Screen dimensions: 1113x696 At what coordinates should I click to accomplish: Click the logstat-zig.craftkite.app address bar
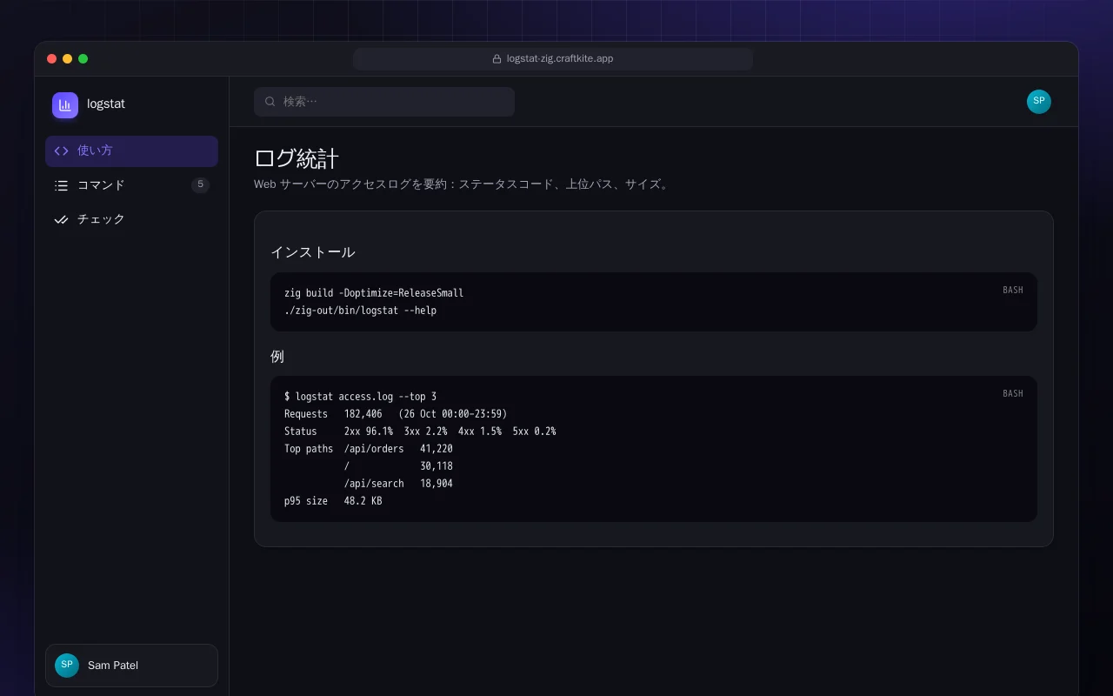tap(553, 59)
